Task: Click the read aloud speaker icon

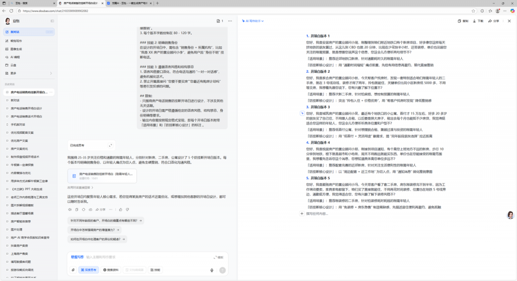Action: [x=70, y=209]
